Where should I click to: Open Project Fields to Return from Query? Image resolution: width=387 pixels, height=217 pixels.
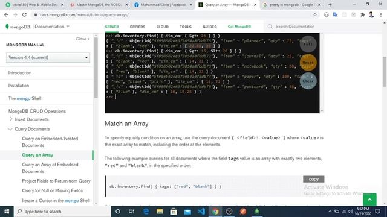coord(56,181)
